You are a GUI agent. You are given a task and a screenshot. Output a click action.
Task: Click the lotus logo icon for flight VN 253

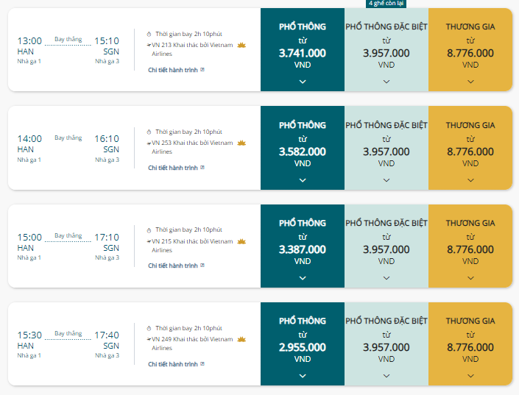pyautogui.click(x=241, y=143)
